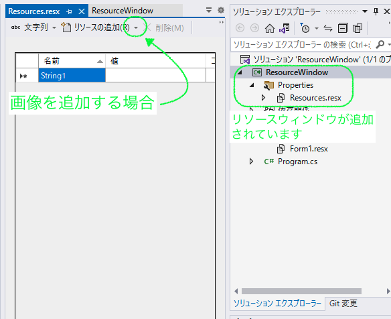391x319 pixels.
Task: Click Back in Solution Explorer toolbar
Action: pyautogui.click(x=240, y=28)
